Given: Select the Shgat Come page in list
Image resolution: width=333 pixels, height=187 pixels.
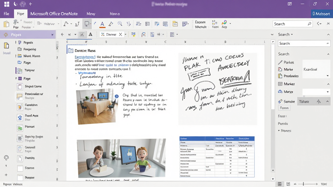Looking at the screenshot, I should tap(29, 86).
